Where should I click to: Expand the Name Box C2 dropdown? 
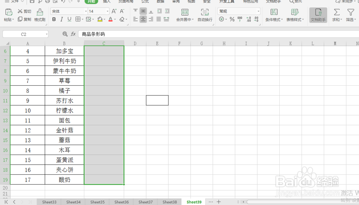coord(46,35)
